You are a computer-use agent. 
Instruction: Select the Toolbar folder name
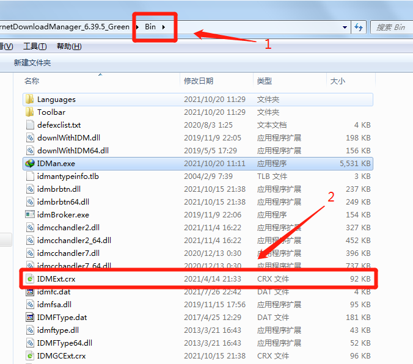(51, 112)
